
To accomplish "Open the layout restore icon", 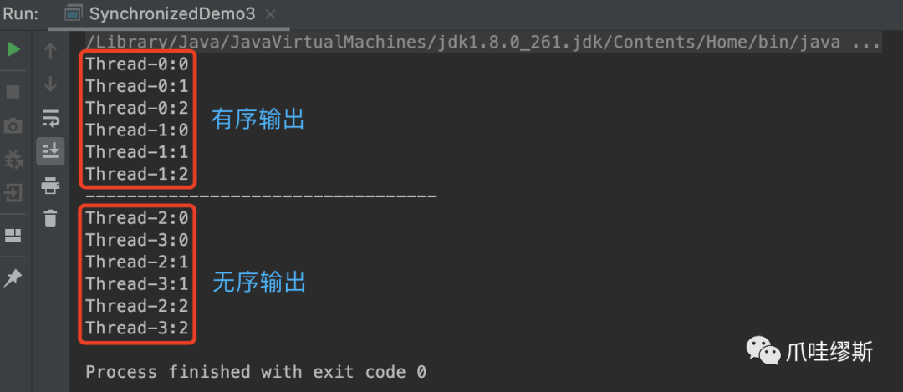I will click(13, 235).
